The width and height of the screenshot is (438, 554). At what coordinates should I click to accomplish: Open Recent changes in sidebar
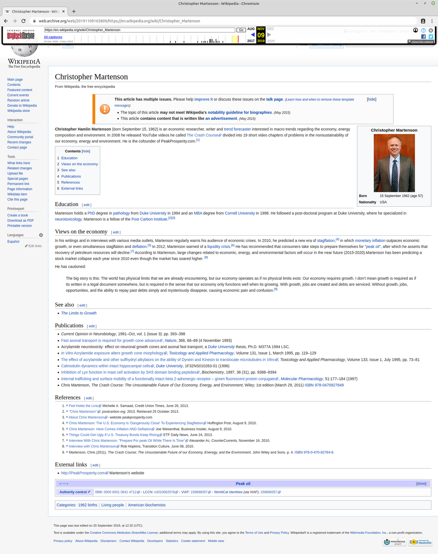click(19, 142)
